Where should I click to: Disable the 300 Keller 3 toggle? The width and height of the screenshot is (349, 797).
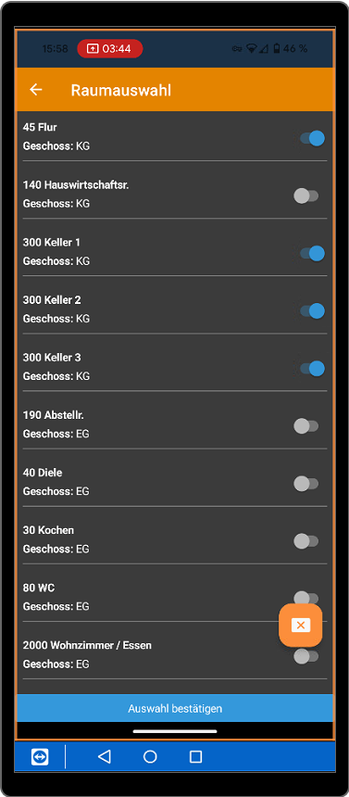pos(311,368)
